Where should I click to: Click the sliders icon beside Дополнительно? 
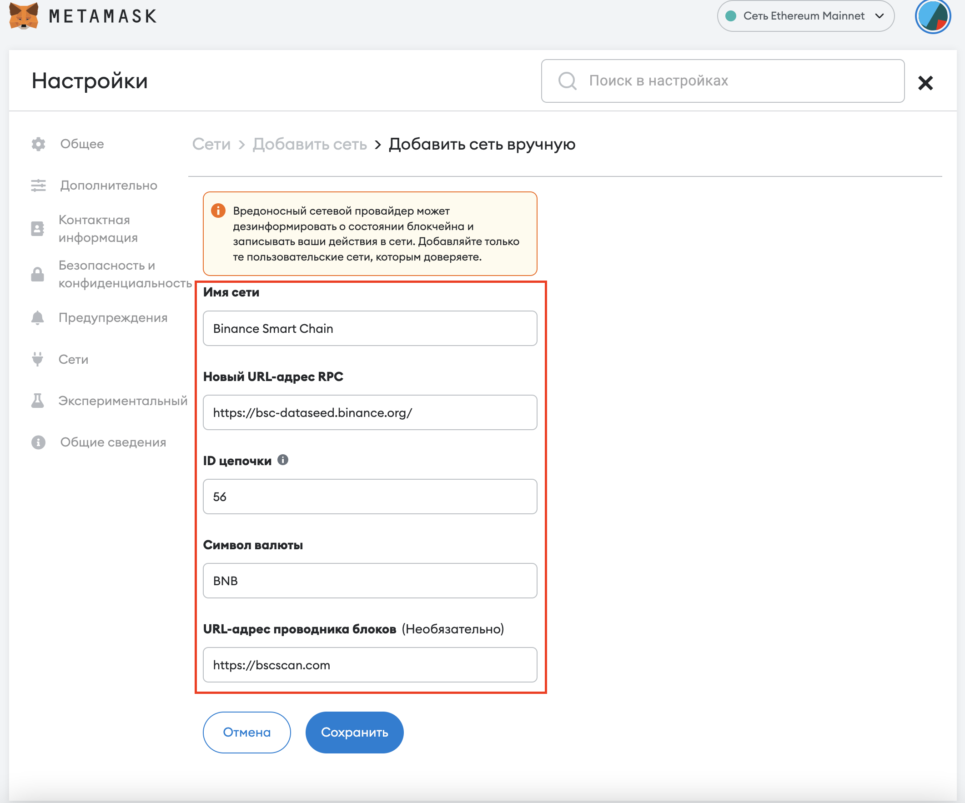click(38, 185)
